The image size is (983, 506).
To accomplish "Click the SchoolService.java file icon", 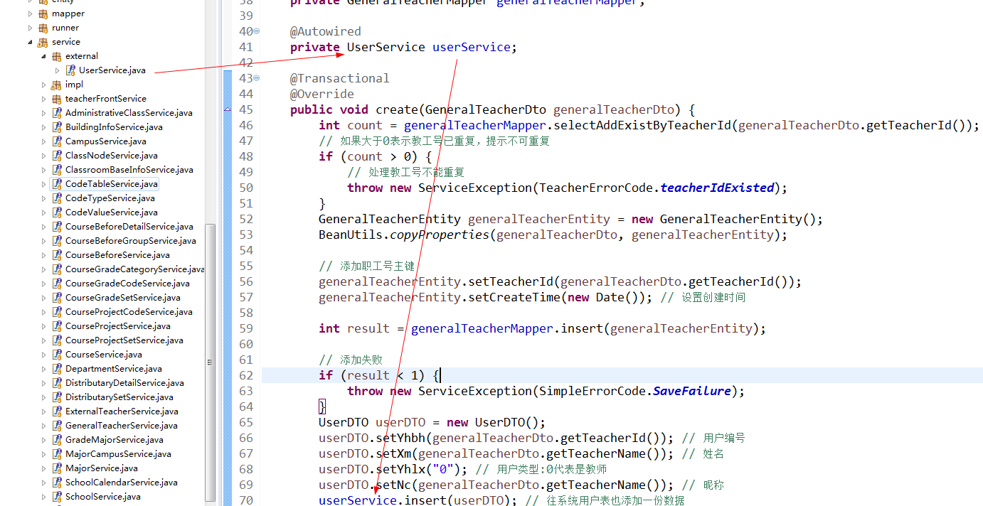I will (x=57, y=497).
